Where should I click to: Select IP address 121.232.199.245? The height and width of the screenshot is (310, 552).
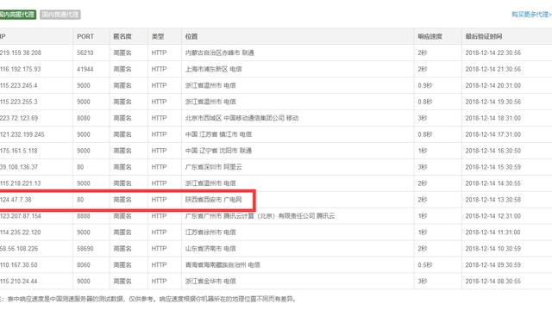(22, 134)
